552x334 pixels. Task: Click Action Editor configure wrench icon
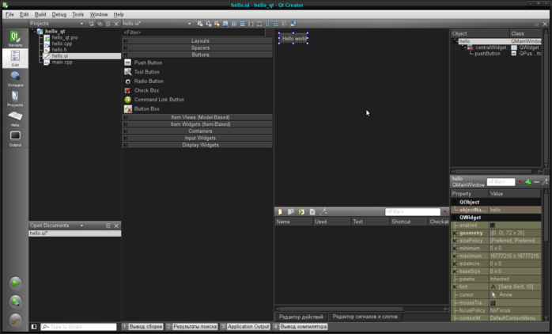tap(323, 212)
